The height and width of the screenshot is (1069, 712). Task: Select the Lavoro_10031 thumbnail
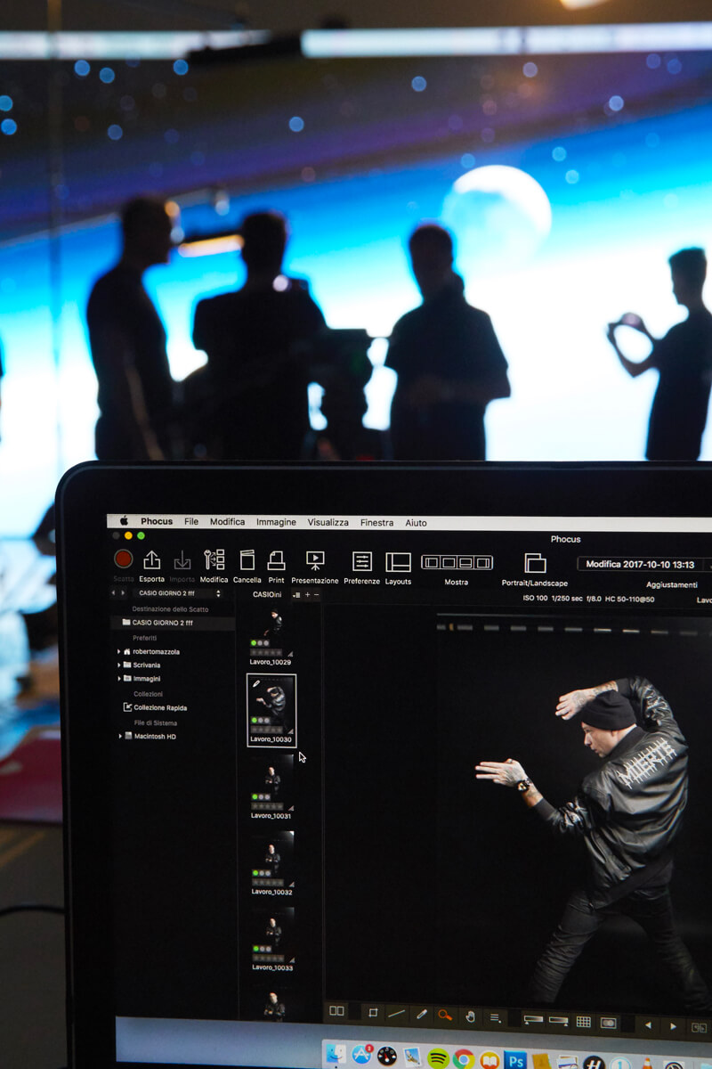(271, 784)
